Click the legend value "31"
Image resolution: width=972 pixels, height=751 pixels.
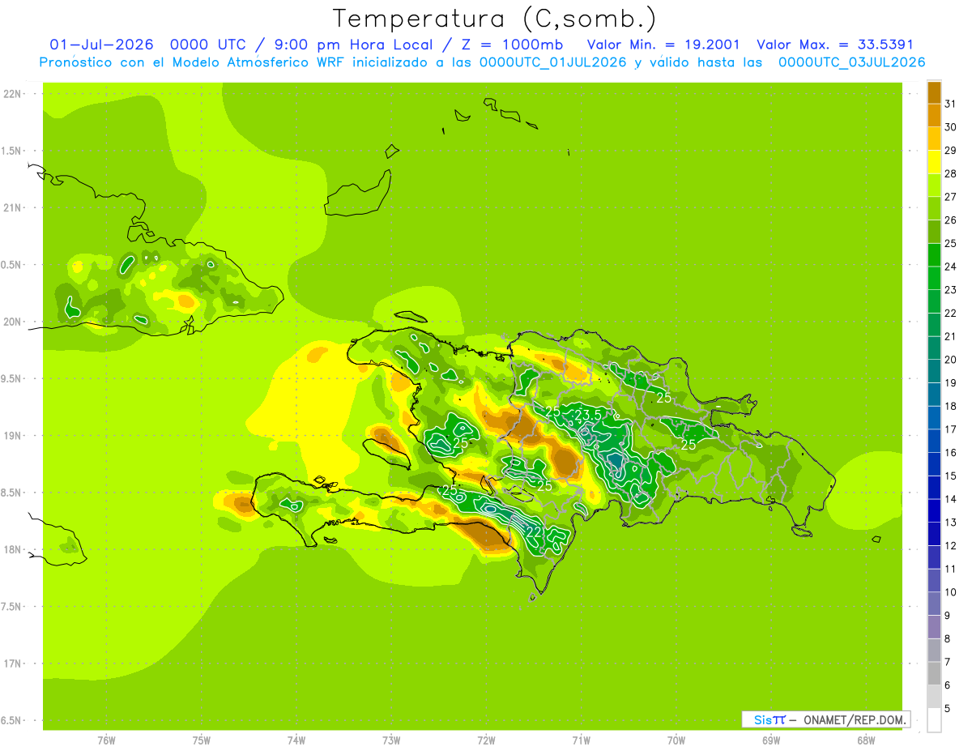click(951, 104)
